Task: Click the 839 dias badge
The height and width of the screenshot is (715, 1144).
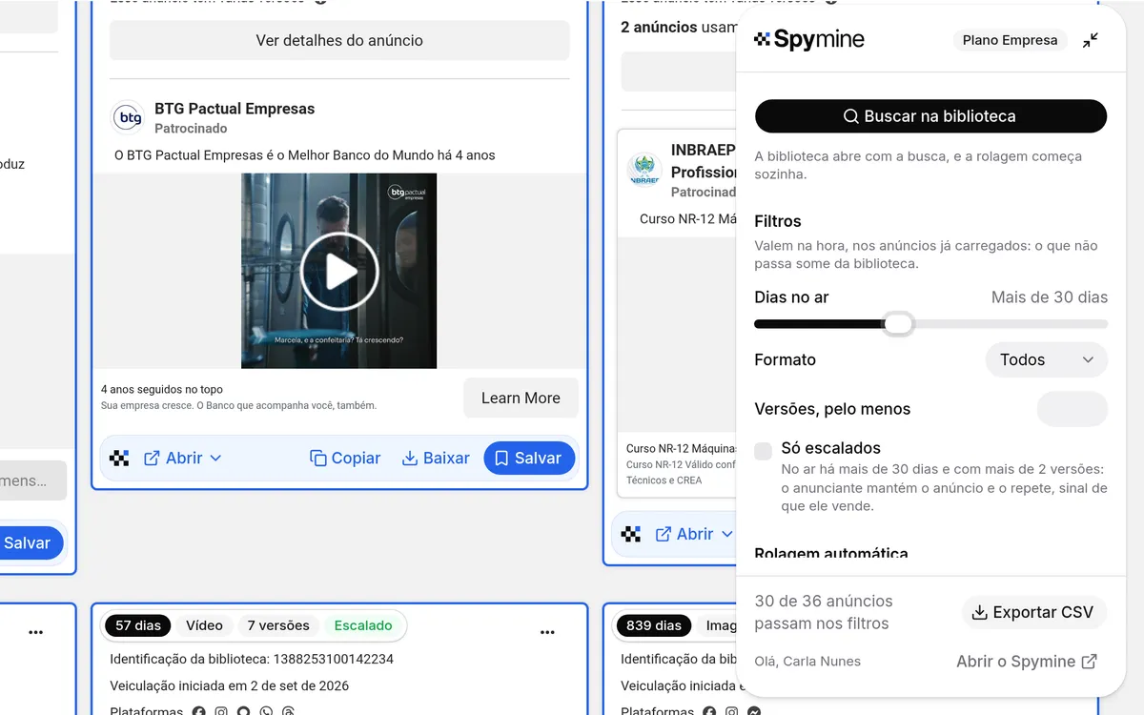Action: [x=654, y=626]
